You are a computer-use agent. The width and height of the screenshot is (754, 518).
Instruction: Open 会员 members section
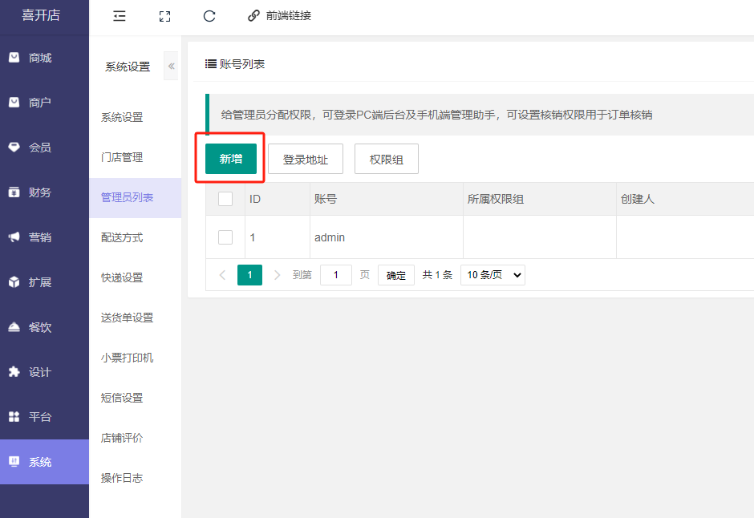pos(39,148)
